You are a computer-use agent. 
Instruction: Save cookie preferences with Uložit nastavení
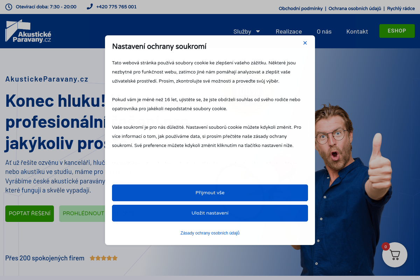[x=210, y=213]
